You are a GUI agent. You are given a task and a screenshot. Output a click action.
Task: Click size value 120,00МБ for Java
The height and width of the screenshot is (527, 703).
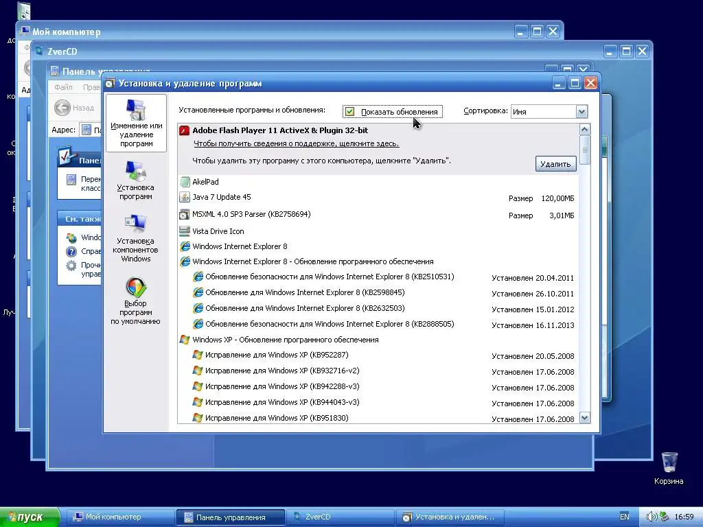click(557, 198)
